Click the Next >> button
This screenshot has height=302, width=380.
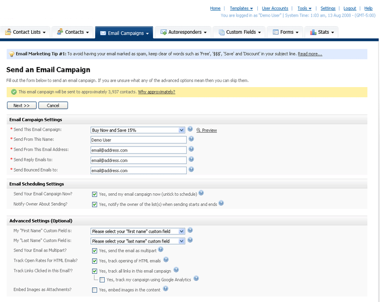22,105
